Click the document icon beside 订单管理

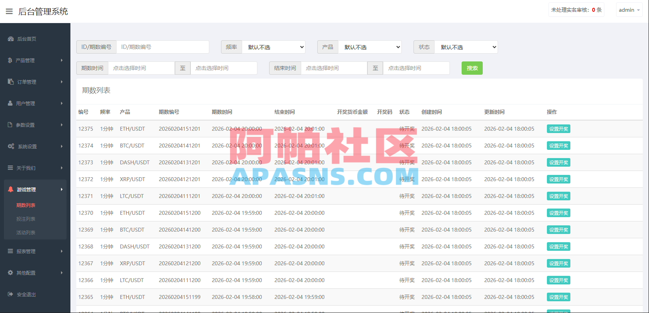pos(11,82)
